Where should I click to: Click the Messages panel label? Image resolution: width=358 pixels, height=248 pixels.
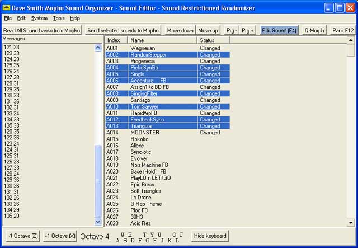point(13,39)
